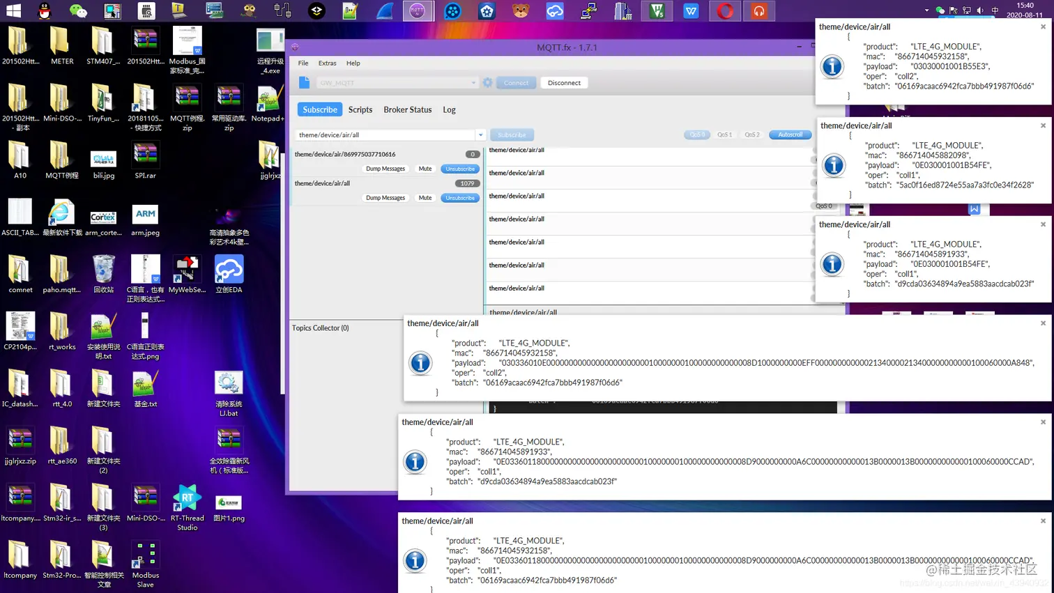
Task: Switch to the Broker Status tab
Action: point(408,109)
